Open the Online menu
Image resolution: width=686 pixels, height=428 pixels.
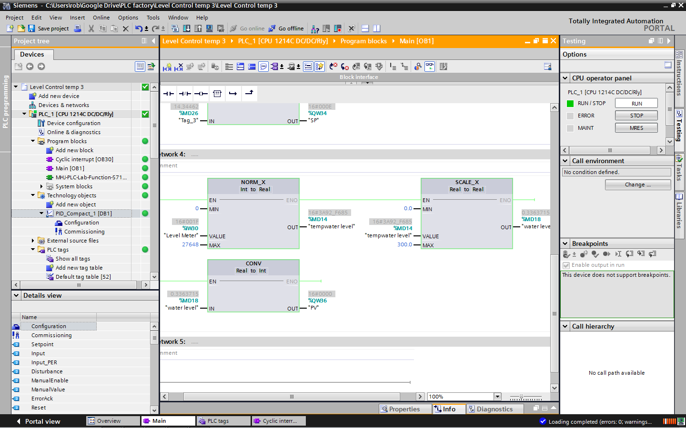coord(101,18)
